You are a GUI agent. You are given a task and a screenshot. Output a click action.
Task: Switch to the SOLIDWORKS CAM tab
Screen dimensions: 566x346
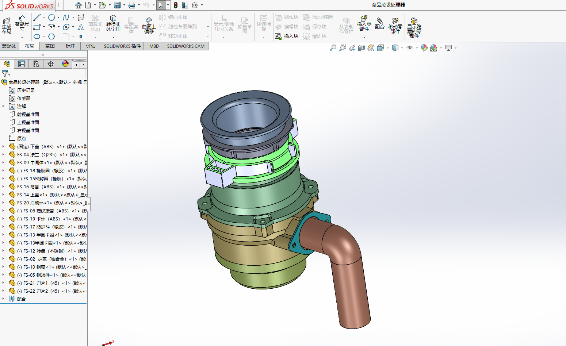coord(186,46)
